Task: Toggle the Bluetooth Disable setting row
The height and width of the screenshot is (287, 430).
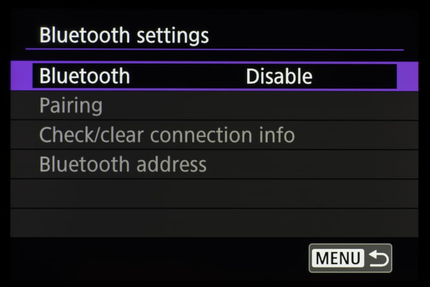Action: tap(214, 76)
